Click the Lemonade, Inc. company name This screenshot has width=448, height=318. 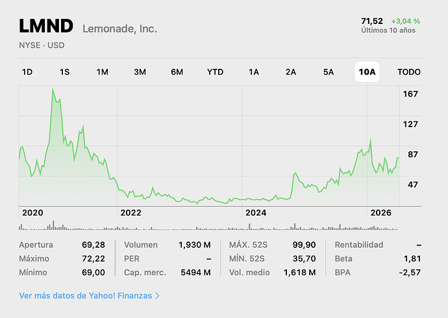pyautogui.click(x=119, y=29)
